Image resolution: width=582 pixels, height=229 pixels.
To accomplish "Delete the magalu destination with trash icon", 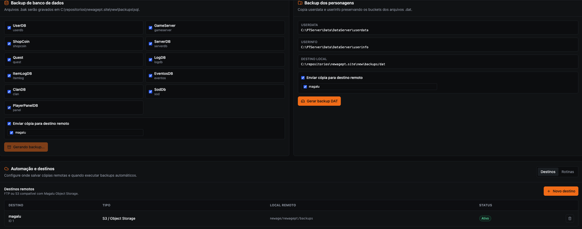I will 570,219.
